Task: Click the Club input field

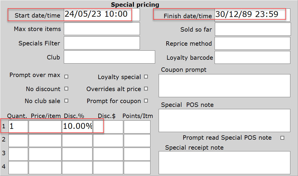Action: click(109, 57)
